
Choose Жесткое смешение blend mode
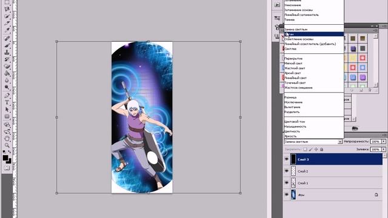coord(314,87)
